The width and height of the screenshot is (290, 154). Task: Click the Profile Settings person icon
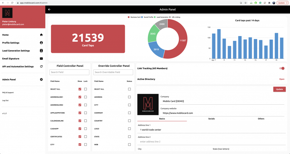click(x=41, y=43)
